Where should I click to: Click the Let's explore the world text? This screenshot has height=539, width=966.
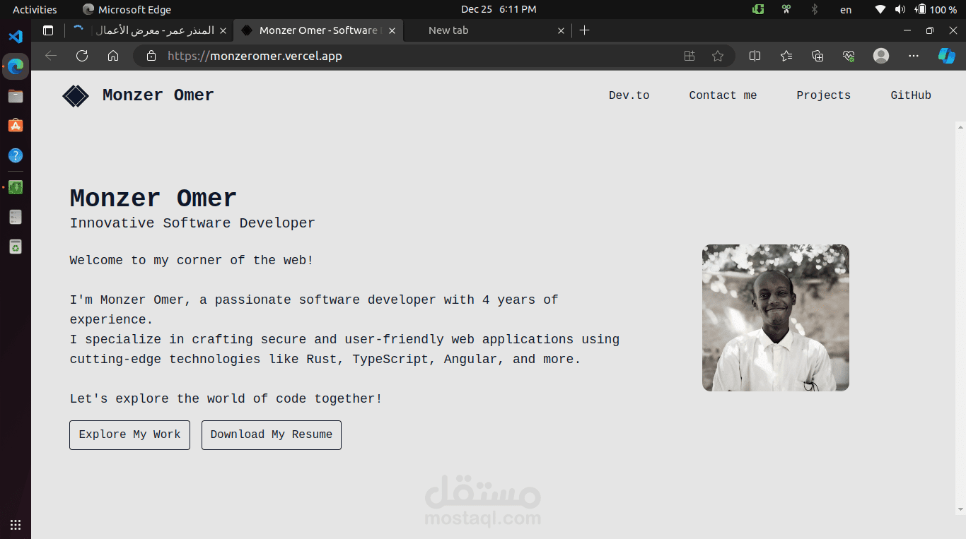tap(226, 398)
